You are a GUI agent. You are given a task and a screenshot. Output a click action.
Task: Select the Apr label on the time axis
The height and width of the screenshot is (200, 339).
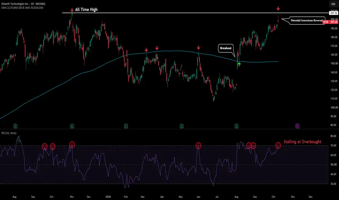[x=162, y=197]
